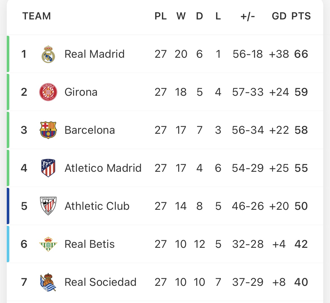Click the PL column header
330x303 pixels.
click(x=160, y=16)
